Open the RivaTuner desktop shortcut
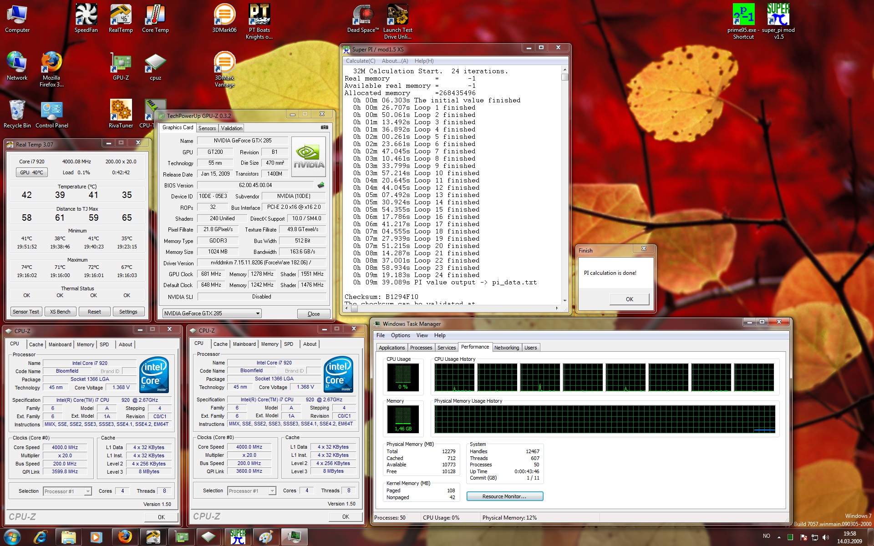The height and width of the screenshot is (546, 874). click(x=121, y=114)
